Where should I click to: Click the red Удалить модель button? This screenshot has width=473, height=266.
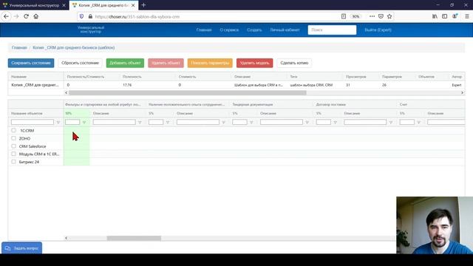pos(254,63)
